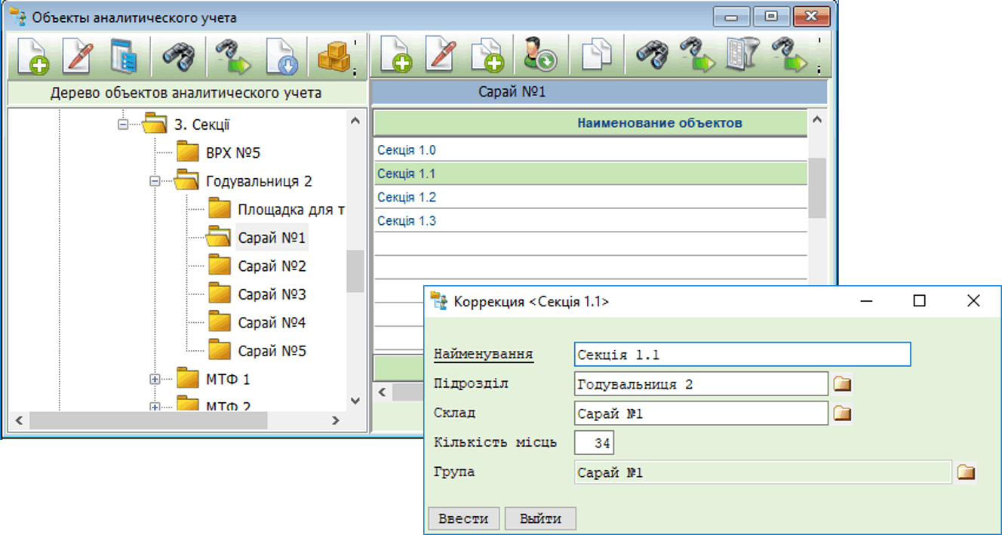Click the edit pencil icon in right toolbar
The image size is (1002, 535).
click(x=442, y=57)
